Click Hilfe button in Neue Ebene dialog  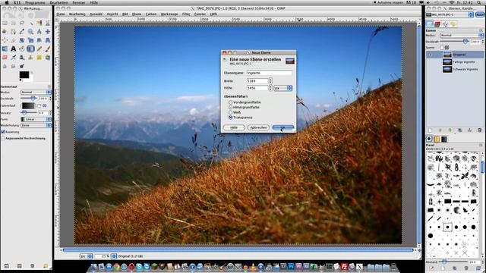click(x=234, y=127)
